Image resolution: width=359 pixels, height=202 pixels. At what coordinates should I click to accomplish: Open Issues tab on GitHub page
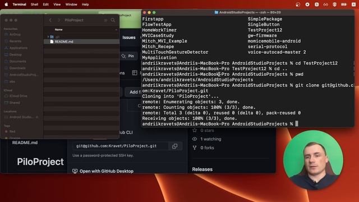(128, 38)
